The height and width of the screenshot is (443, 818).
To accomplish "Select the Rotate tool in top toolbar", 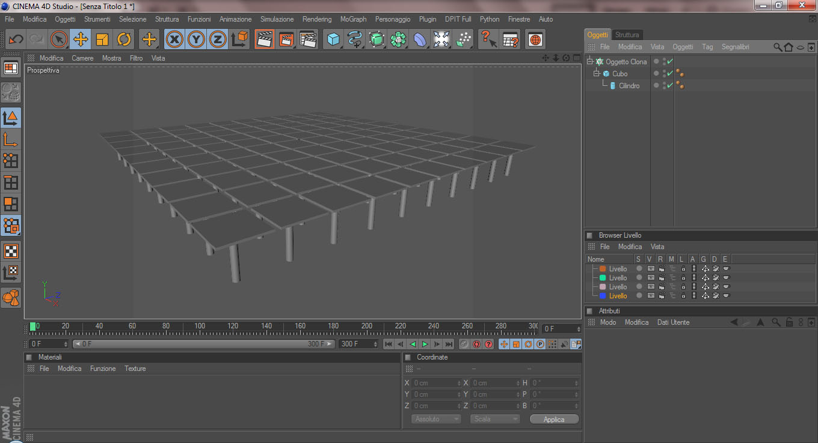I will click(125, 40).
